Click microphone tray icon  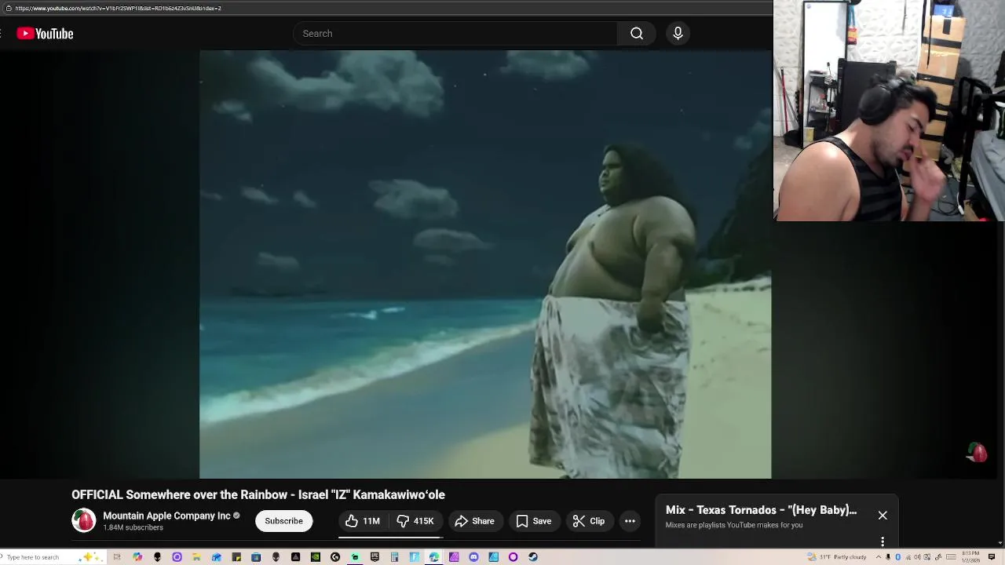point(888,557)
